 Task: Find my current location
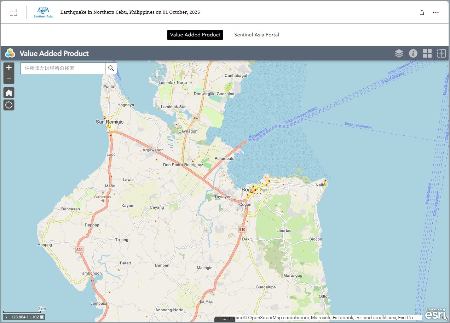[9, 105]
